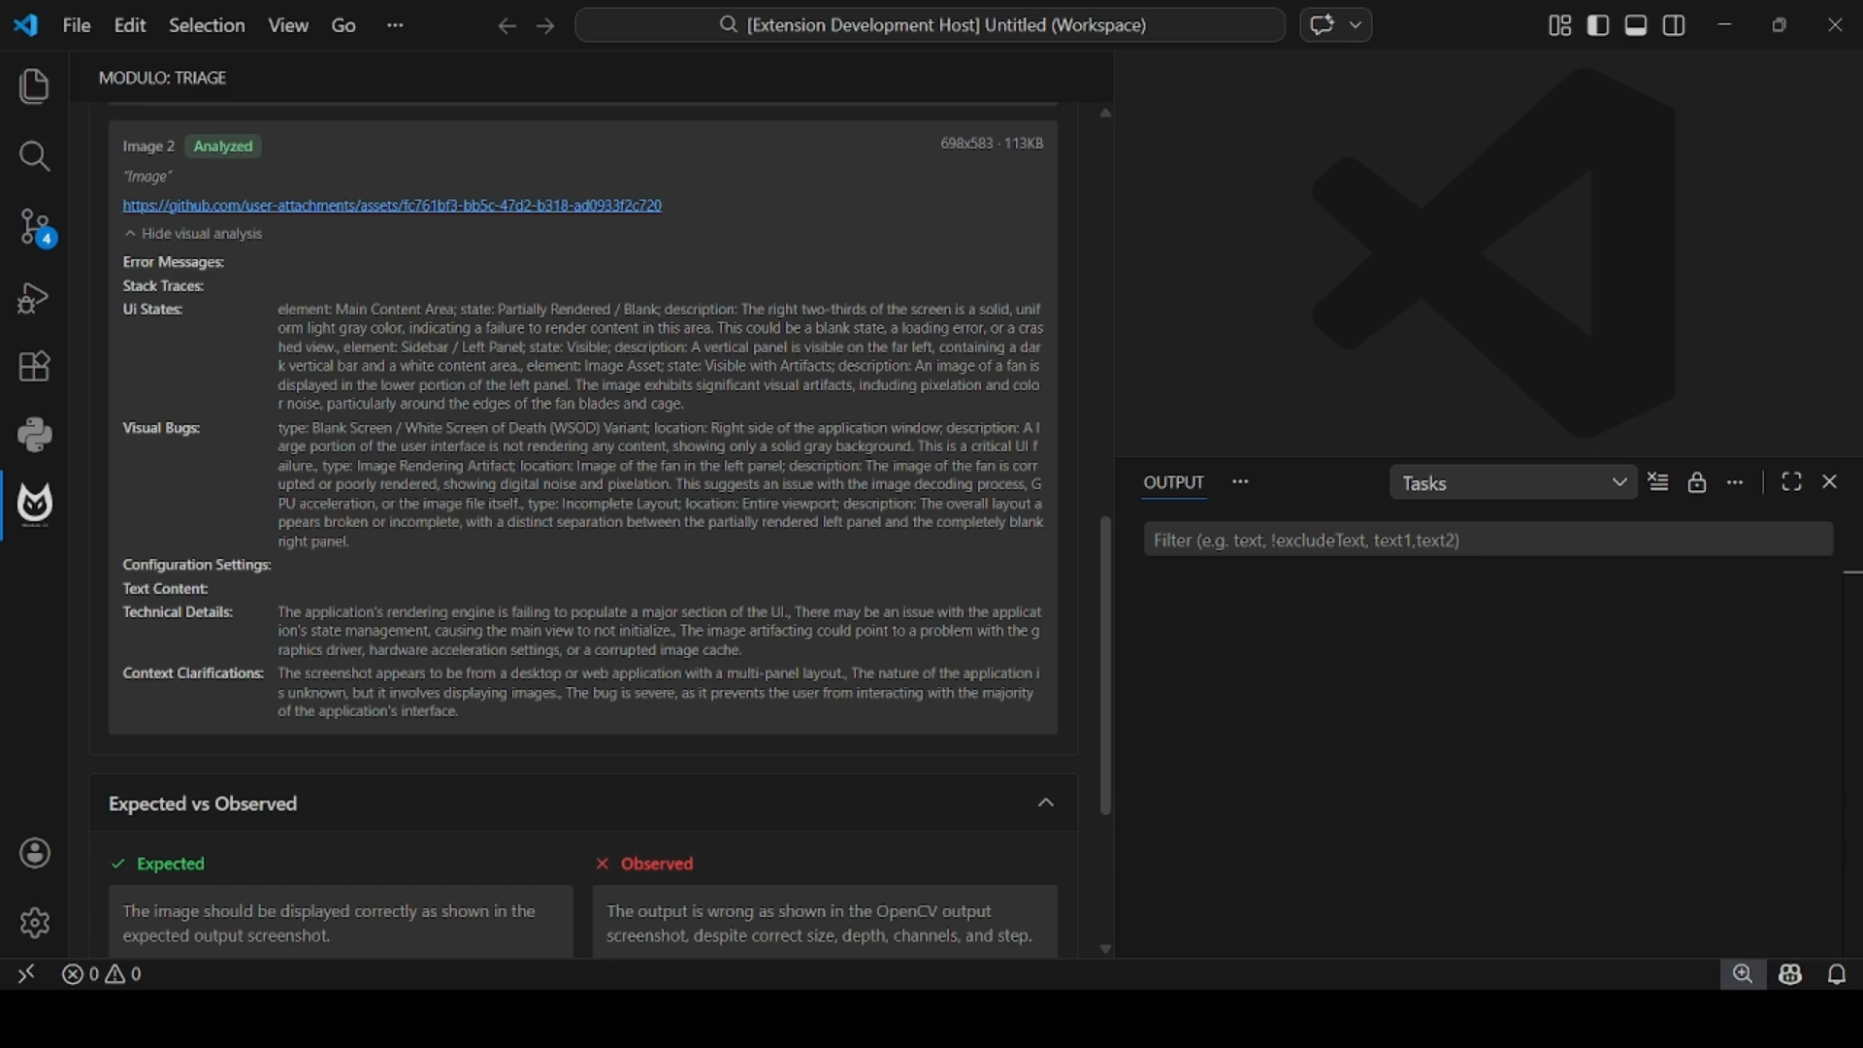Open the Search view in activity bar
Image resolution: width=1863 pixels, height=1048 pixels.
[x=35, y=156]
